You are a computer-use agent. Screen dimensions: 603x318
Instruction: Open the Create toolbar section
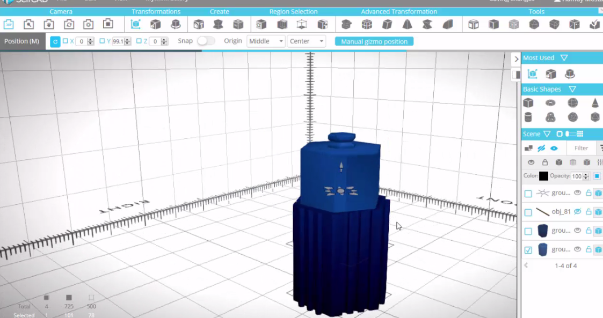220,11
